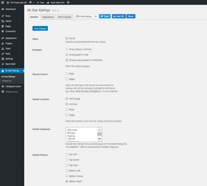This screenshot has width=207, height=186.
Task: Click the GitHub star count 94
Action: [x=96, y=16]
